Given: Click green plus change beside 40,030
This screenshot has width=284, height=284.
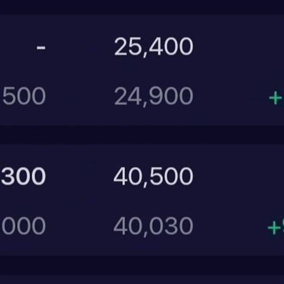Looking at the screenshot, I should (275, 228).
